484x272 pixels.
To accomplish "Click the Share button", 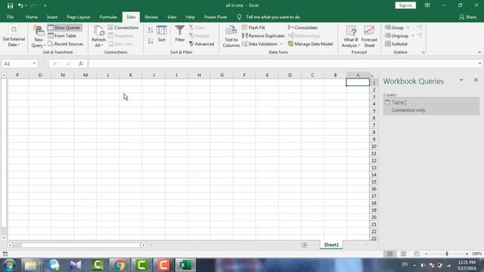I will pos(467,17).
